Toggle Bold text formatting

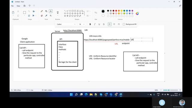pyautogui.click(x=90, y=24)
